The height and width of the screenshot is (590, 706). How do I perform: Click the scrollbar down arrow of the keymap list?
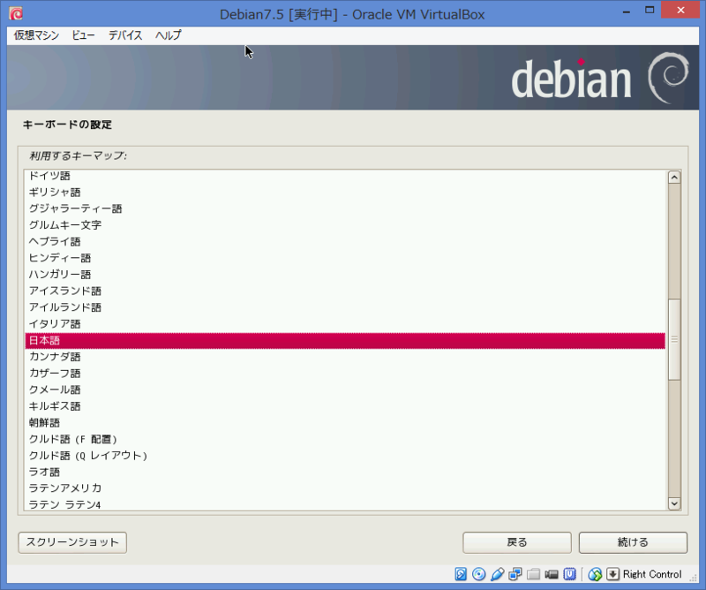point(672,504)
